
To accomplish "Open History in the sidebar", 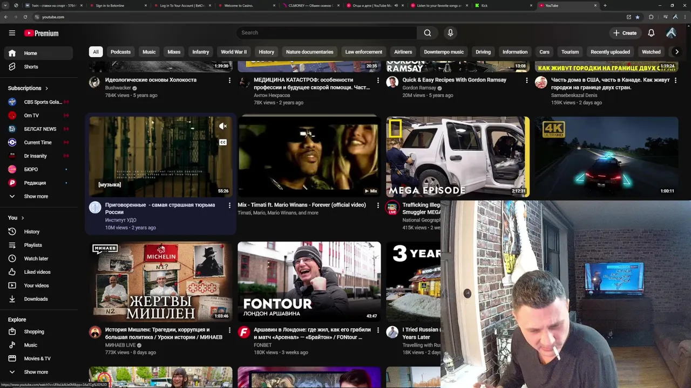I will point(38,232).
